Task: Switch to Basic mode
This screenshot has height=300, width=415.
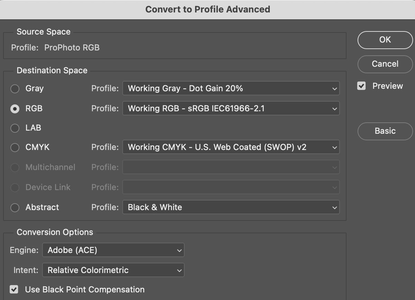Action: 385,131
